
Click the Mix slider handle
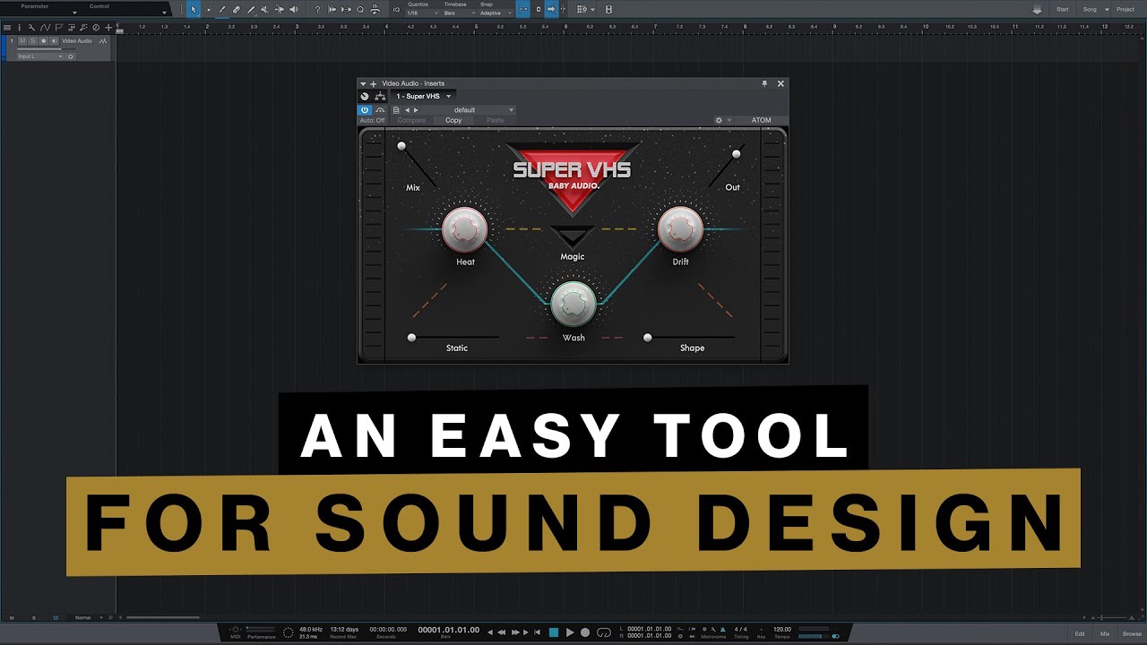401,145
